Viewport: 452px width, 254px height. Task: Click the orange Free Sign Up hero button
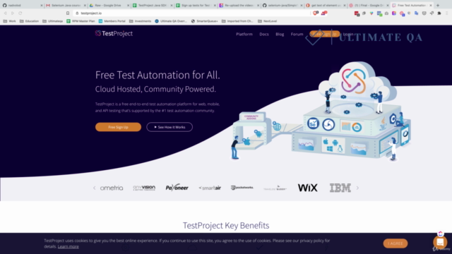[118, 127]
